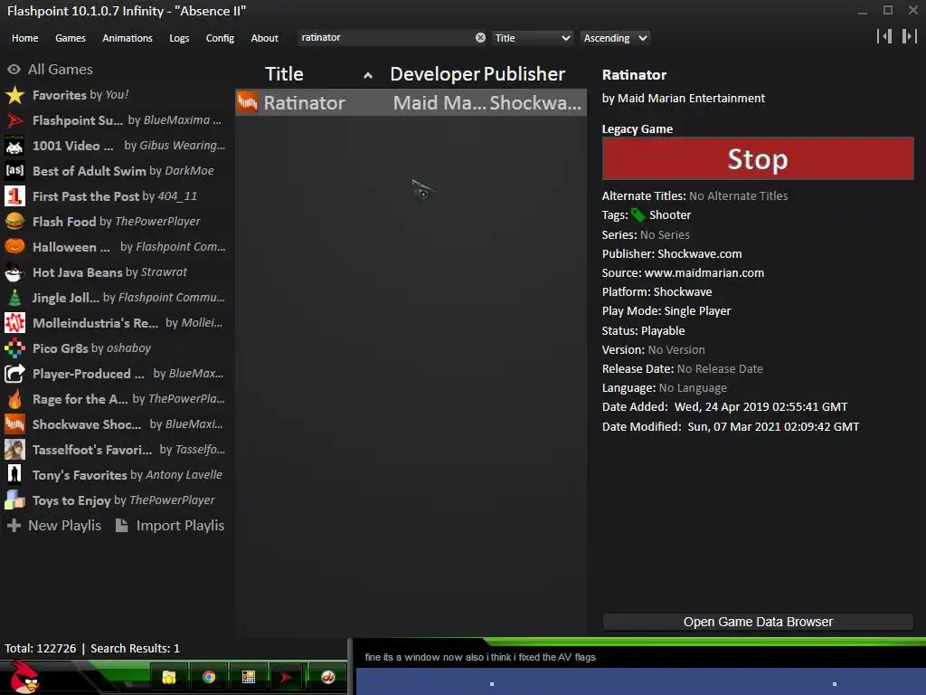Screen dimensions: 926x695
Task: Click the Developer column header
Action: [435, 74]
